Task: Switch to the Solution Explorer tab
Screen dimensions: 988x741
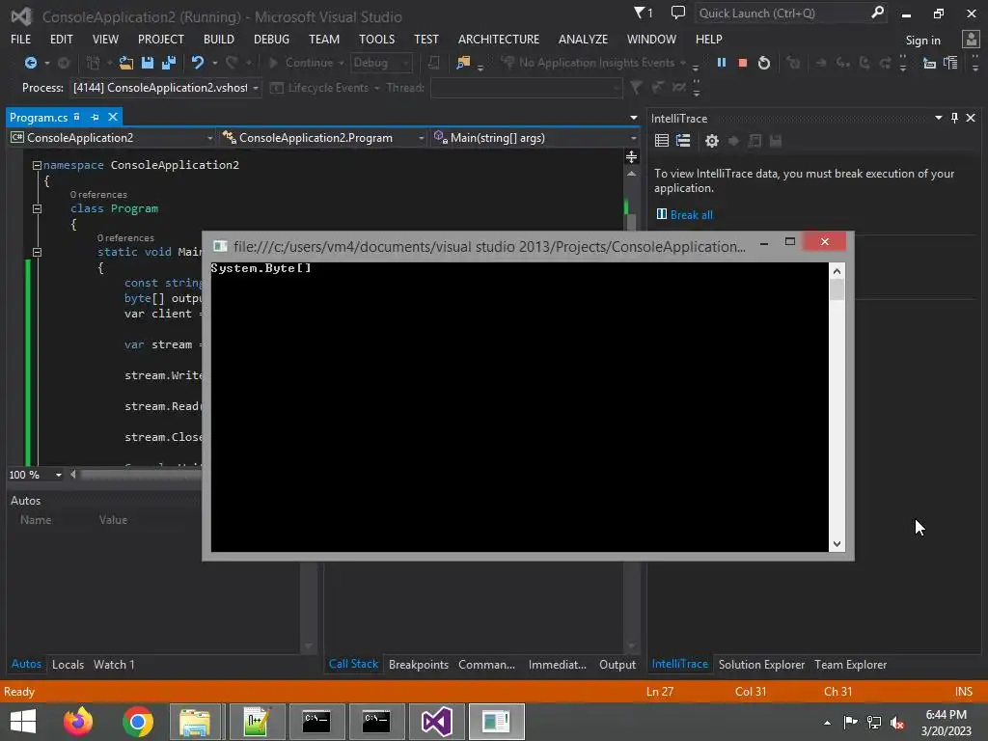Action: (761, 664)
